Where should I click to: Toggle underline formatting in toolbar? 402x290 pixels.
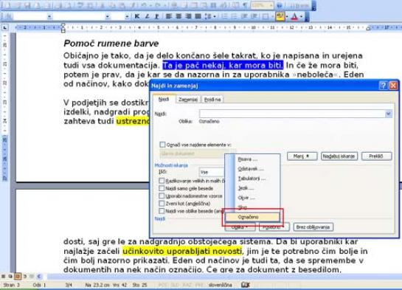(156, 16)
